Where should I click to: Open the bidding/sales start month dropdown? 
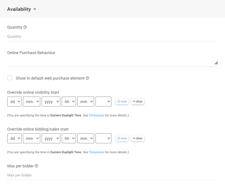pyautogui.click(x=31, y=138)
